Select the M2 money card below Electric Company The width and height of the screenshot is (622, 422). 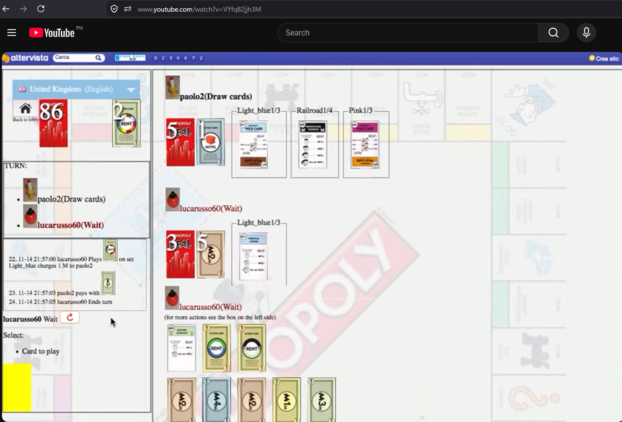click(x=181, y=400)
